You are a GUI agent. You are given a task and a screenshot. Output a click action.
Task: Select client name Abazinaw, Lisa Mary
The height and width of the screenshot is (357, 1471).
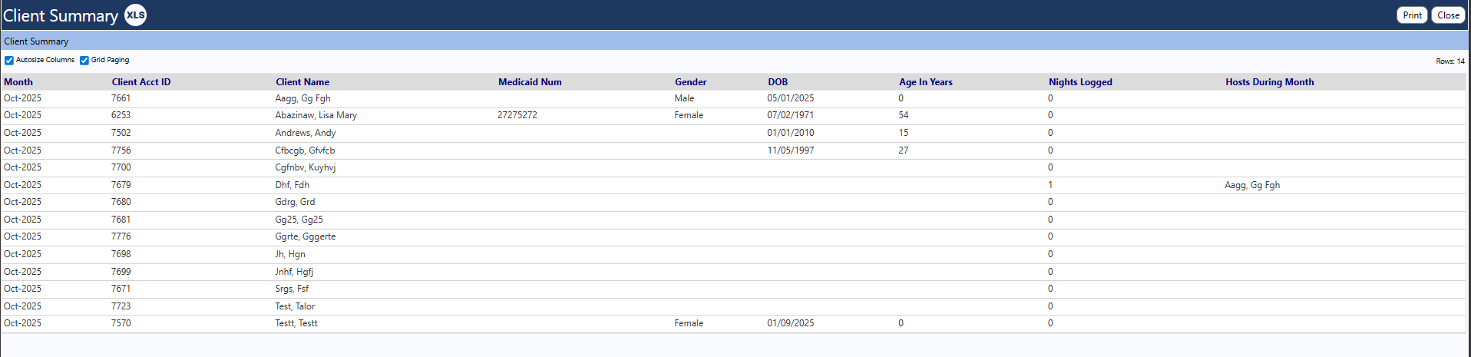[316, 115]
